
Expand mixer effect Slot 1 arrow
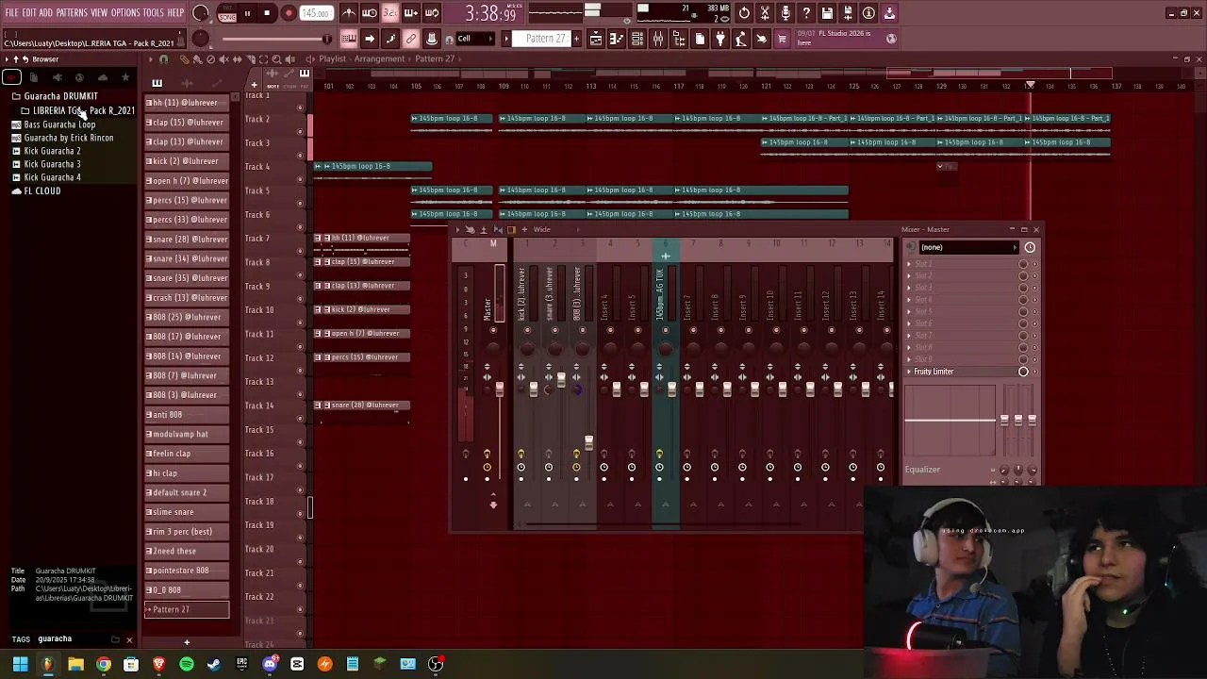(x=909, y=264)
